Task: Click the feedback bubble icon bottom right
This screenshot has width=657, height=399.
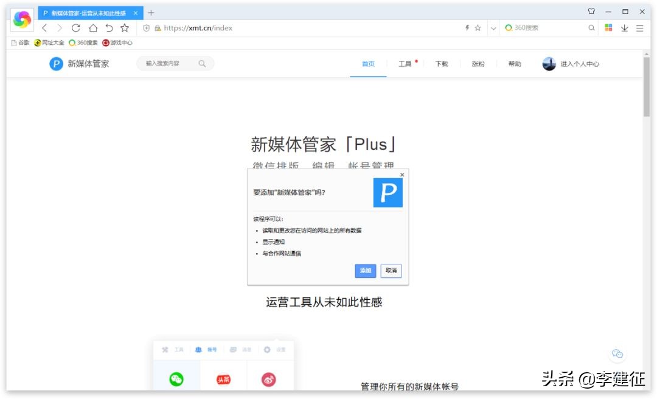Action: (617, 354)
